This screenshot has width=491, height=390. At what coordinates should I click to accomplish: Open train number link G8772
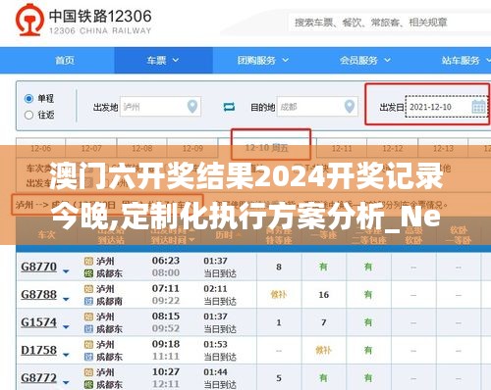pyautogui.click(x=38, y=378)
